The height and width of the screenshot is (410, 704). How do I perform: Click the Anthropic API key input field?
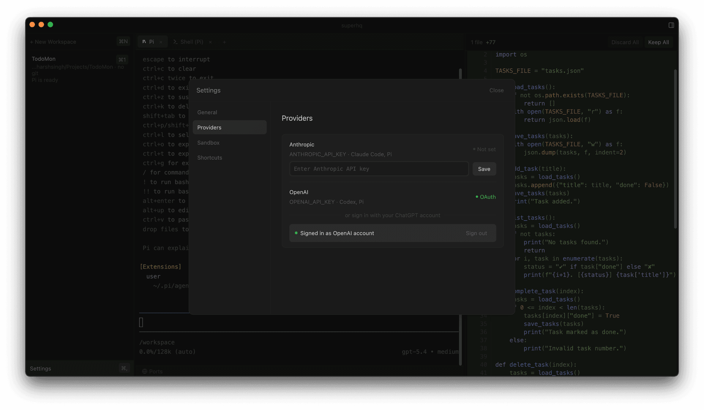click(379, 169)
